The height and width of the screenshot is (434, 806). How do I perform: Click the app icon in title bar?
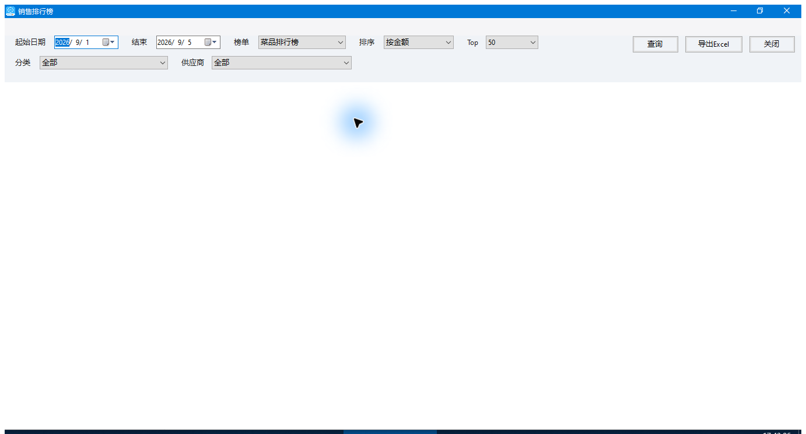tap(10, 11)
